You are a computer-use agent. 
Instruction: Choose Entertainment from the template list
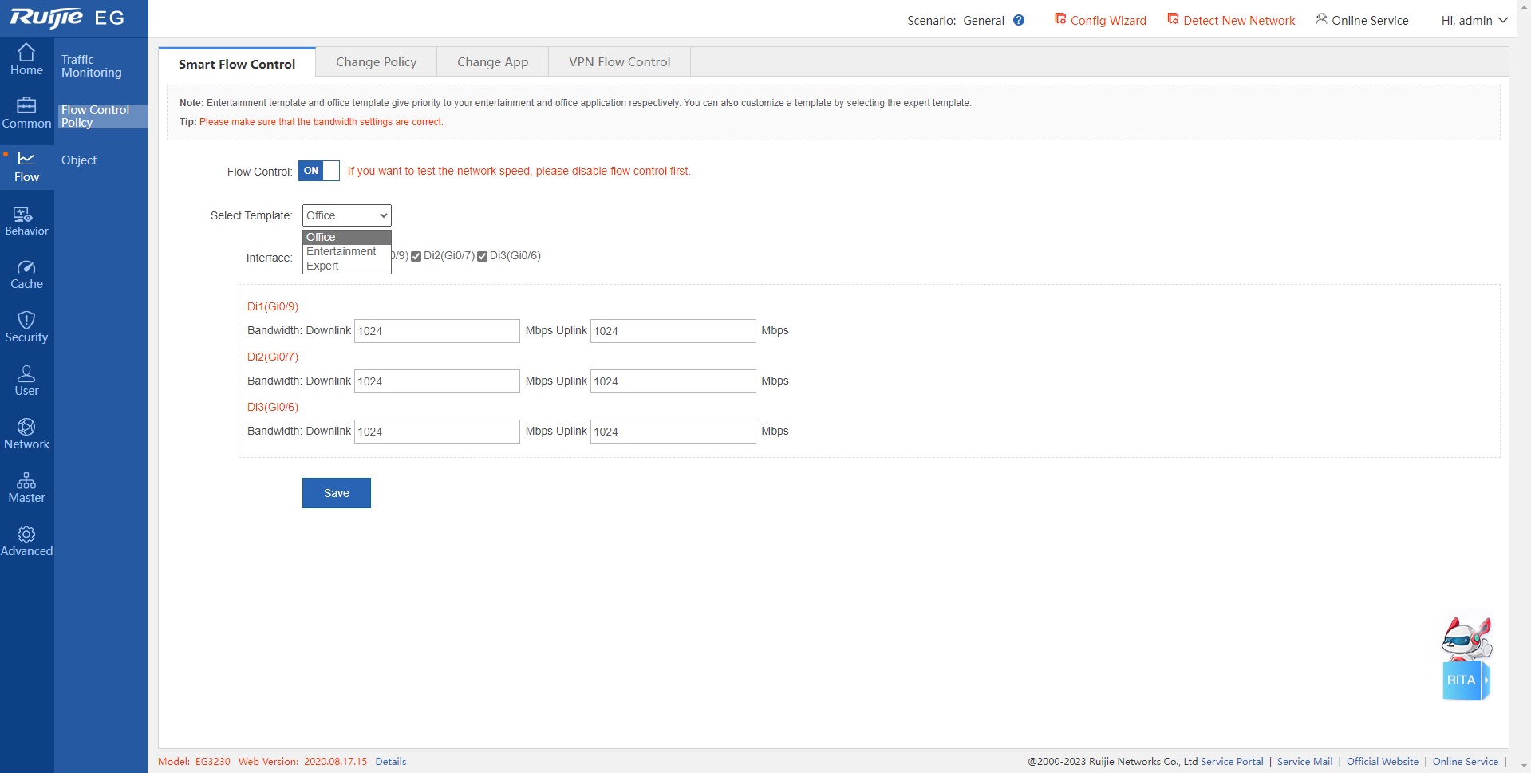(341, 251)
